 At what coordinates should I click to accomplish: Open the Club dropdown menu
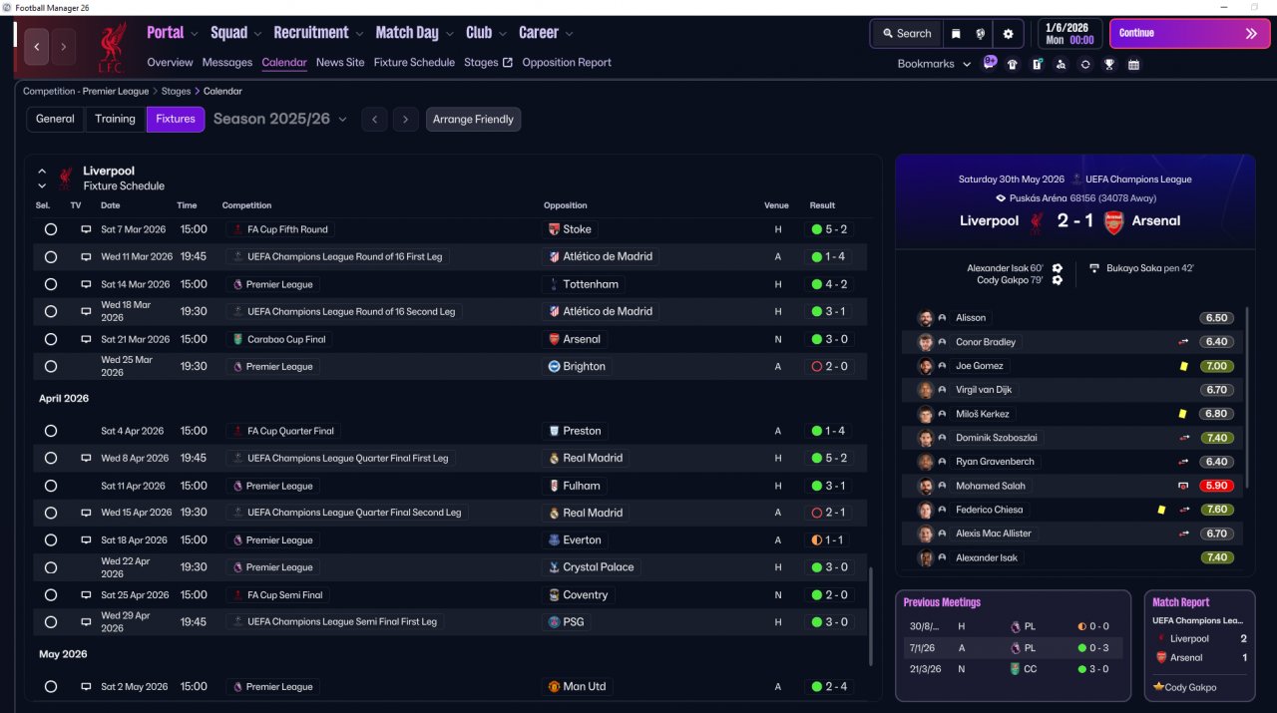pos(486,33)
